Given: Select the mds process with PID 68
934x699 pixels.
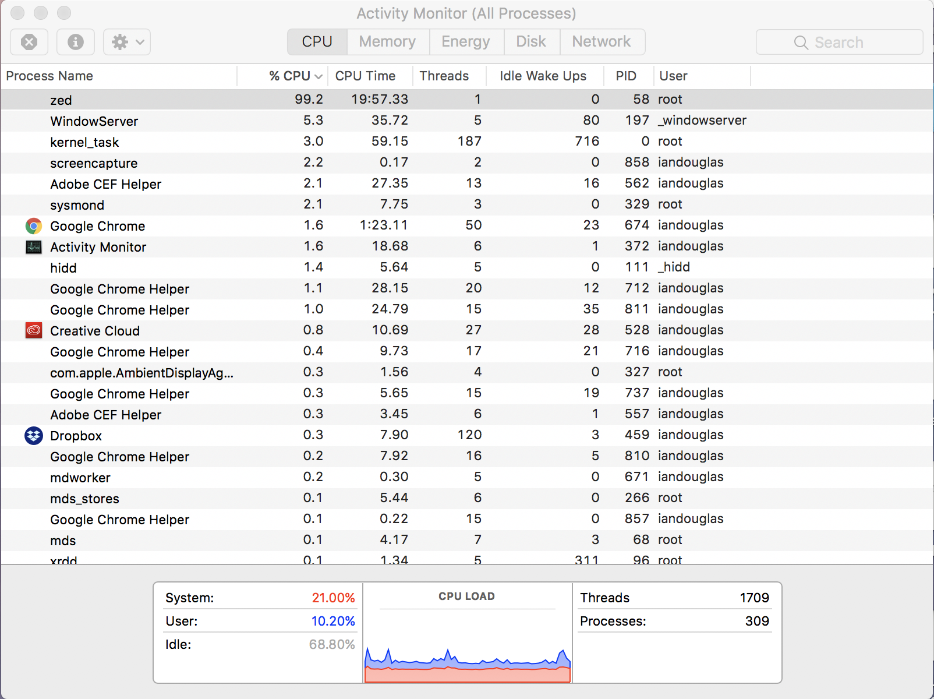Looking at the screenshot, I should 467,540.
